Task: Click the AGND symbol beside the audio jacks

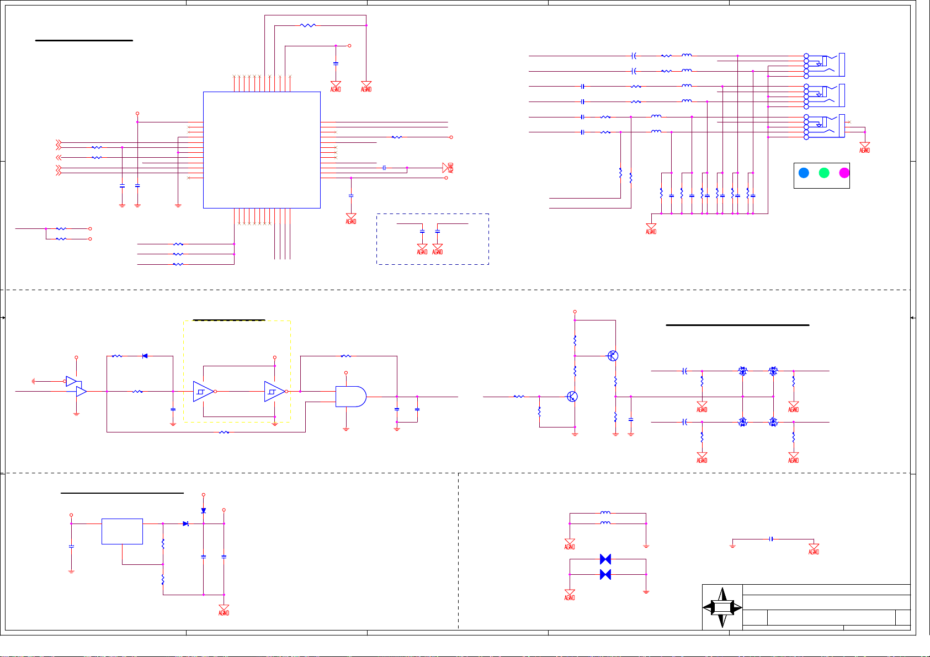Action: point(865,147)
